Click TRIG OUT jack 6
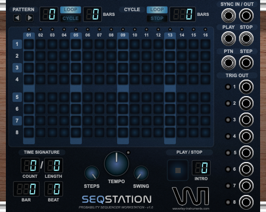 (x=246, y=169)
